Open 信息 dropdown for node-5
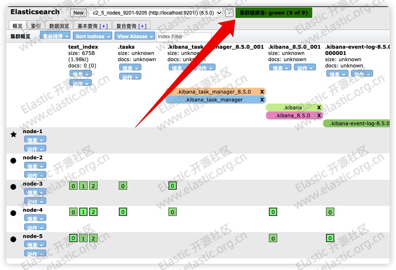Screen dimensions: 396x270 point(35,244)
